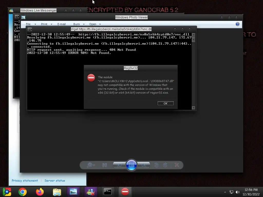The width and height of the screenshot is (263, 197).
Task: Open the Open menu in Photo Viewer
Action: click(93, 24)
